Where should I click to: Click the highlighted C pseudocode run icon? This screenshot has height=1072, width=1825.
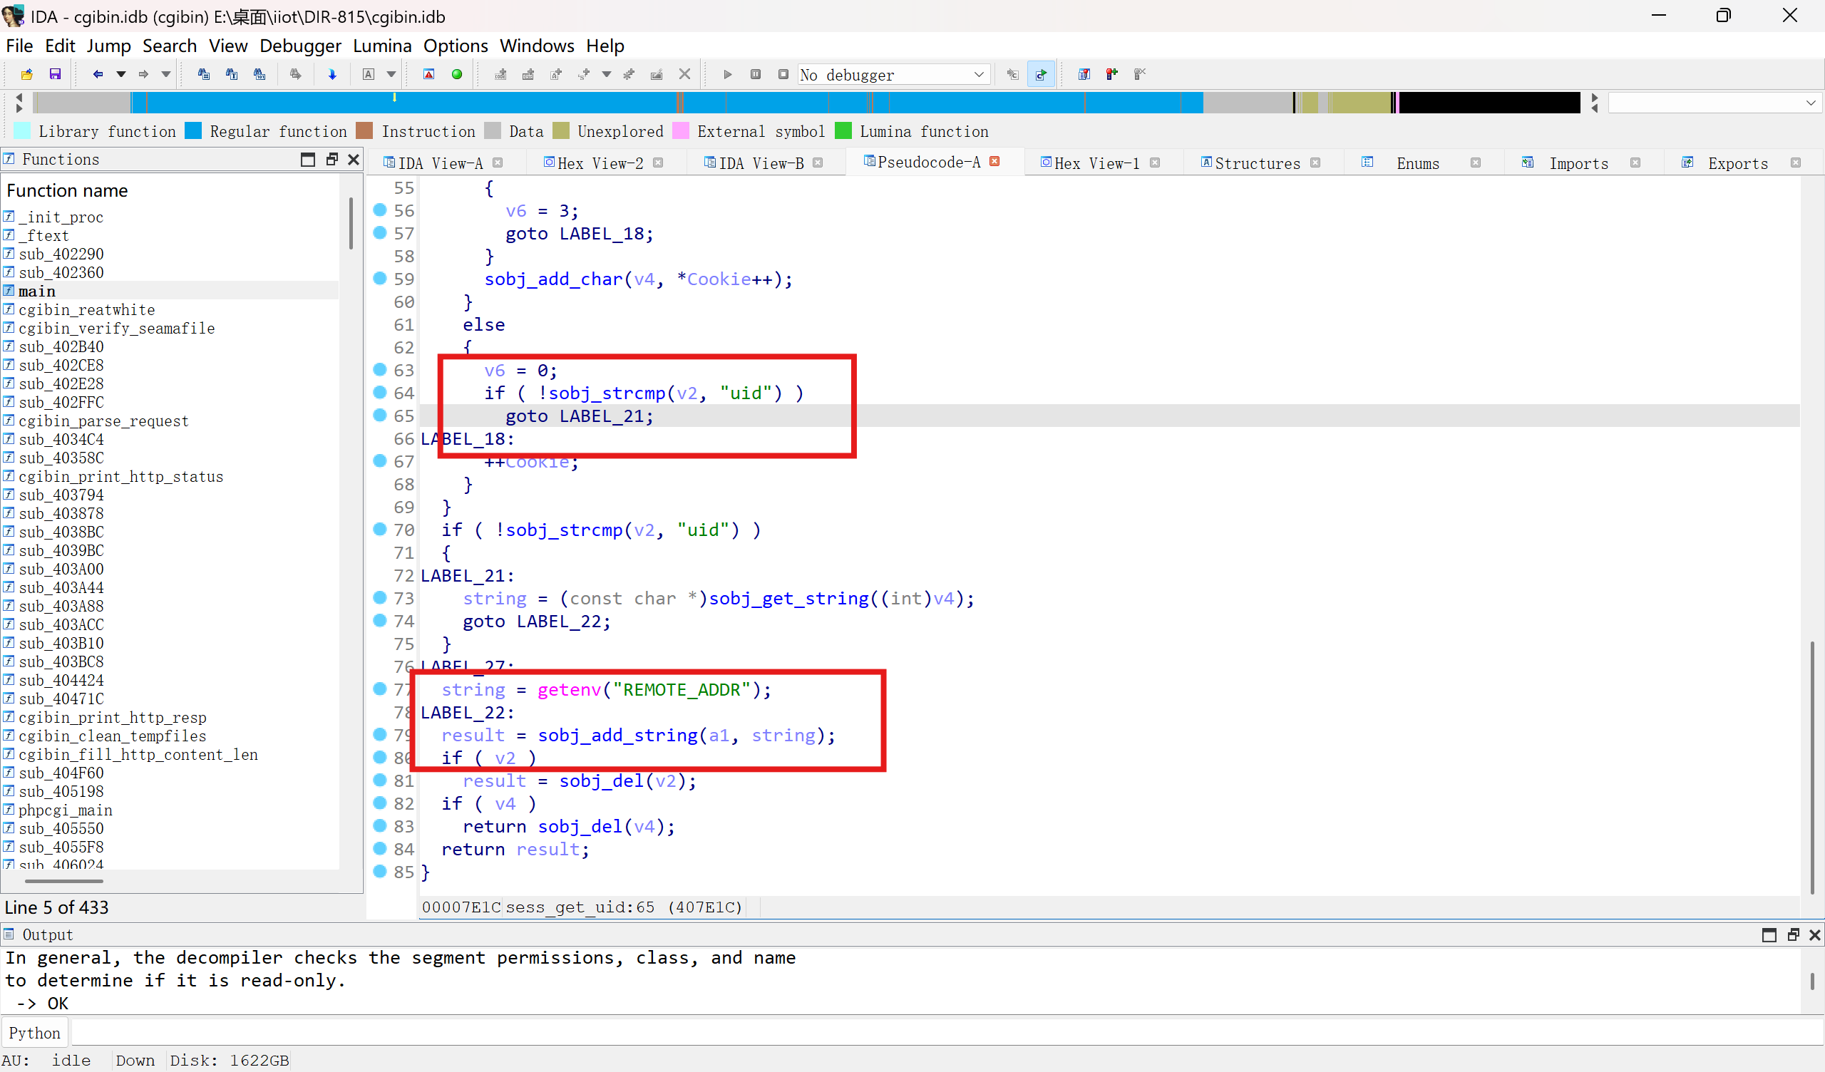1041,74
